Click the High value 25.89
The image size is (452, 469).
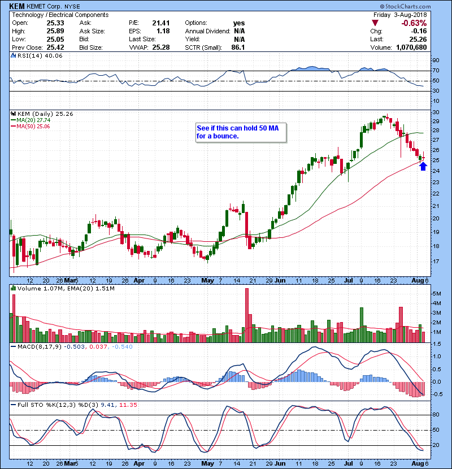(x=55, y=31)
